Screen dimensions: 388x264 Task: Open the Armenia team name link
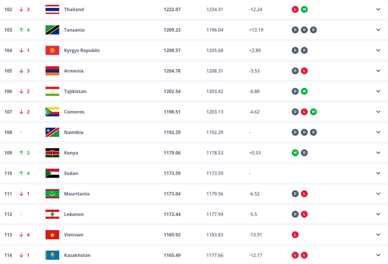coord(73,71)
